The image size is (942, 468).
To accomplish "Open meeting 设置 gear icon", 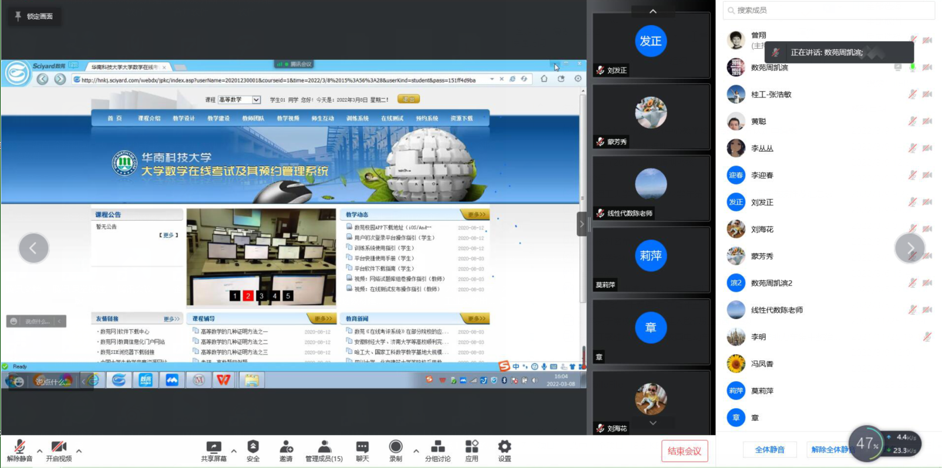I will (504, 450).
